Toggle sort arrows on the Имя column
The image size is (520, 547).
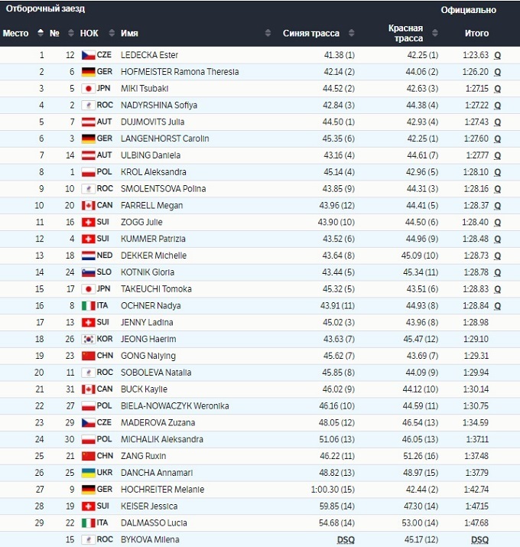coord(268,33)
